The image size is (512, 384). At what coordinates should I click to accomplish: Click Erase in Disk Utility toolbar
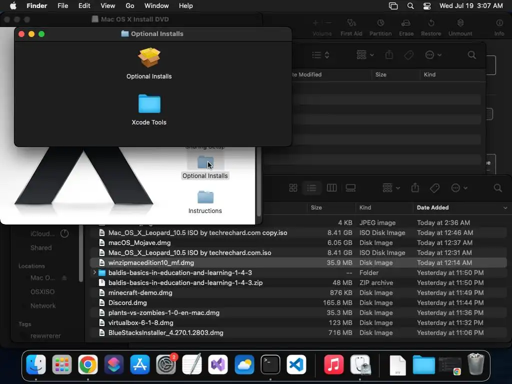pyautogui.click(x=406, y=27)
